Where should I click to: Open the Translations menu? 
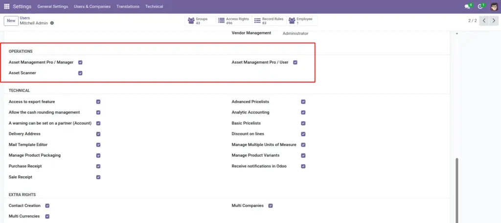[128, 6]
